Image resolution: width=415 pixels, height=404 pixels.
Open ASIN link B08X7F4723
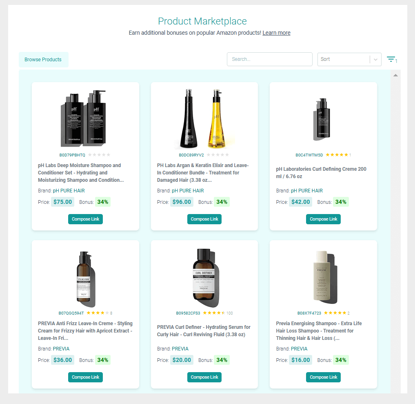coord(309,313)
